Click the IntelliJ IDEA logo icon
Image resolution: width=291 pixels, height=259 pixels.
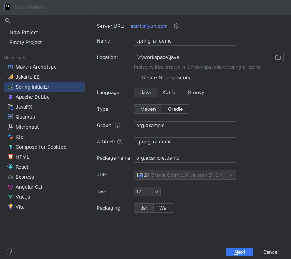click(7, 7)
